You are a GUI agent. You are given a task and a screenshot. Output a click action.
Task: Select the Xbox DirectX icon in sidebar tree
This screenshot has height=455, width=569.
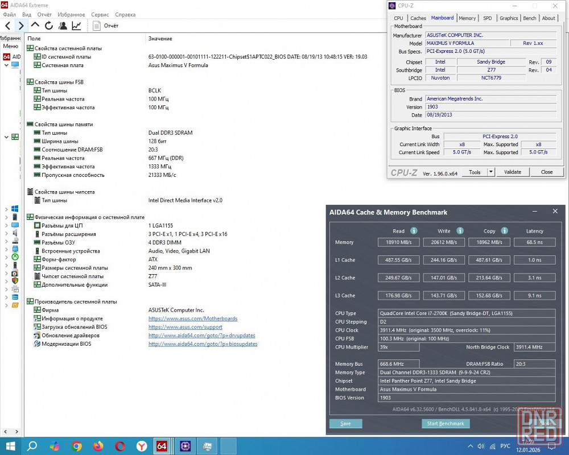pos(15,257)
